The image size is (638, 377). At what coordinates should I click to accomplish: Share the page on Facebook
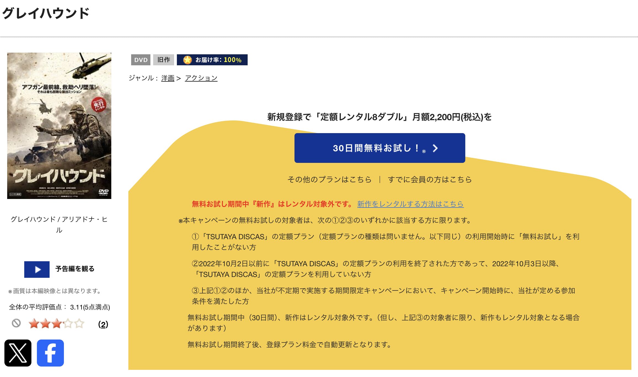click(50, 353)
